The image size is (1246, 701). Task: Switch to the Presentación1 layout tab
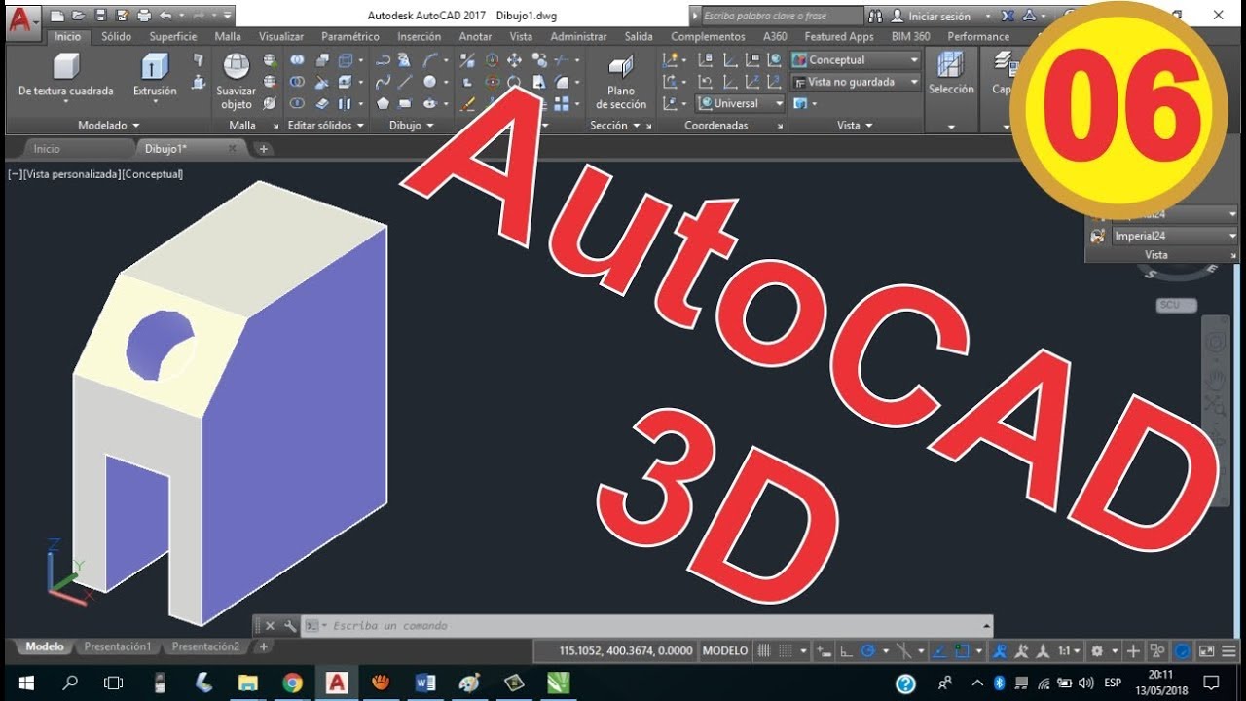(118, 646)
